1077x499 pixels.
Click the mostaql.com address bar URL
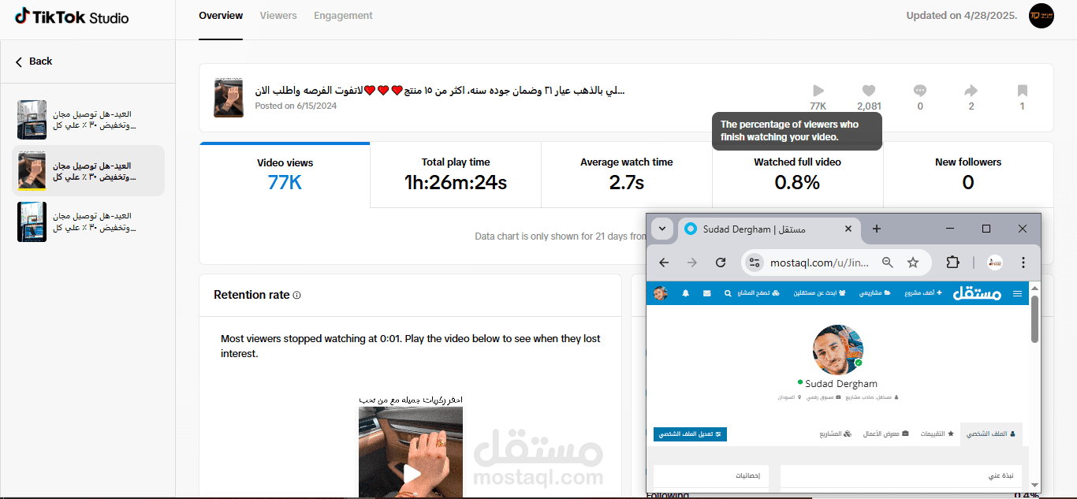(820, 263)
